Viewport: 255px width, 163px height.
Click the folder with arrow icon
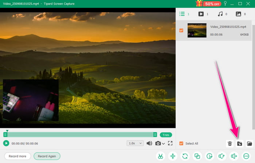(x=240, y=144)
